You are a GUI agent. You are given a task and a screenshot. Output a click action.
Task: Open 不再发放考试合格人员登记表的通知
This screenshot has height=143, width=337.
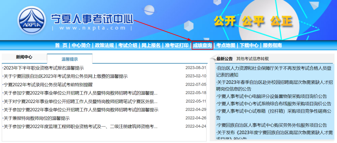tap(274, 72)
